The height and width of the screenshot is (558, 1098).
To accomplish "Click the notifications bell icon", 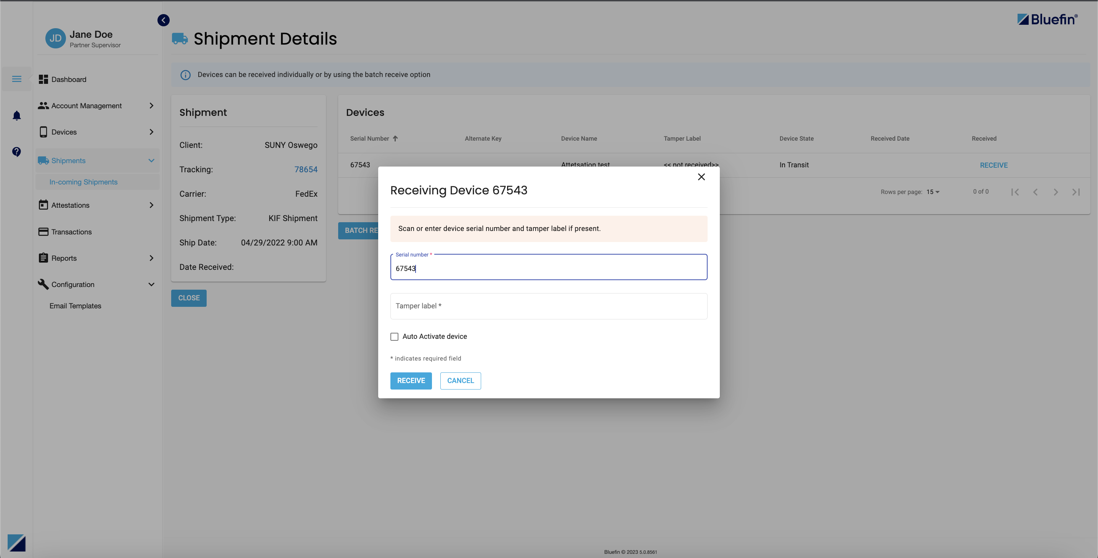I will [16, 115].
